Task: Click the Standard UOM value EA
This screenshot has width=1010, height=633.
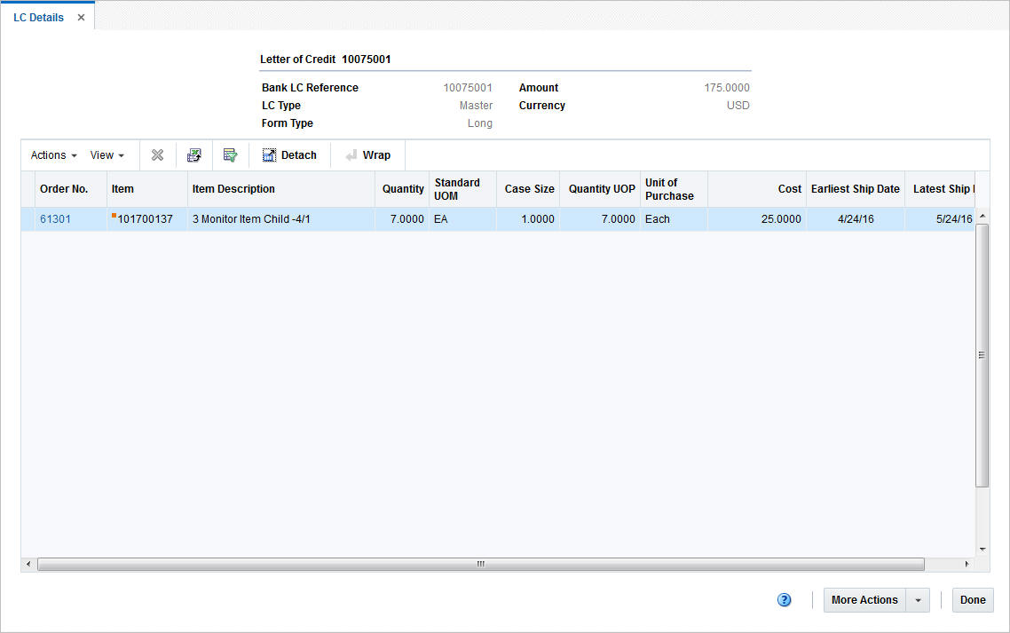Action: click(440, 219)
